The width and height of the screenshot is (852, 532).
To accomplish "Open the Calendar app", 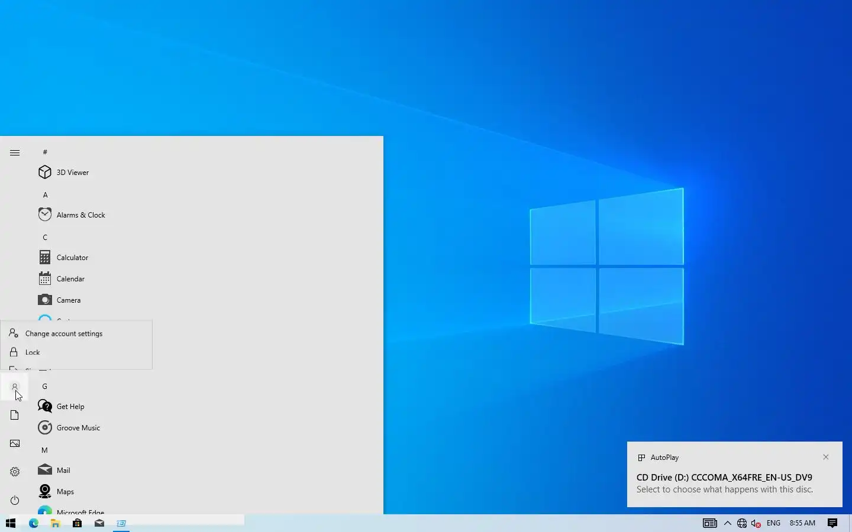I will [62, 278].
